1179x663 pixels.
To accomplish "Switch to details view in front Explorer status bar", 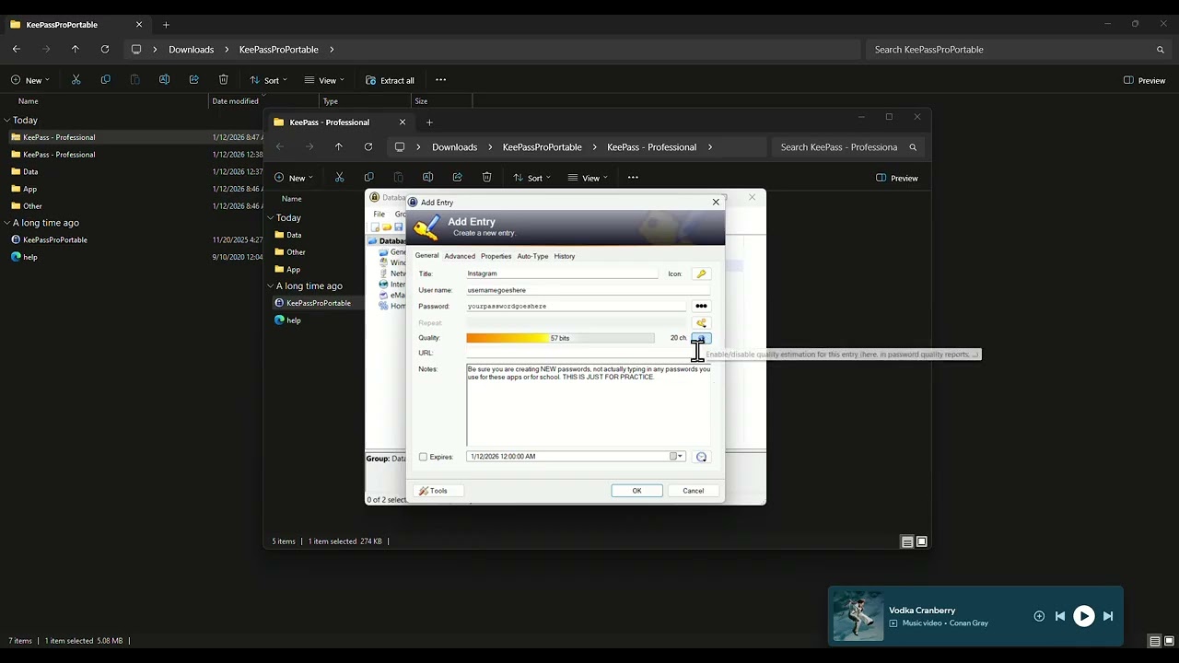I will (x=907, y=541).
